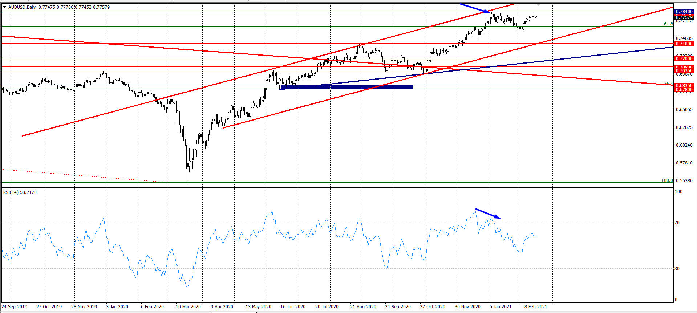Click the 0.78400 price level label
This screenshot has width=697, height=313.
(x=684, y=12)
